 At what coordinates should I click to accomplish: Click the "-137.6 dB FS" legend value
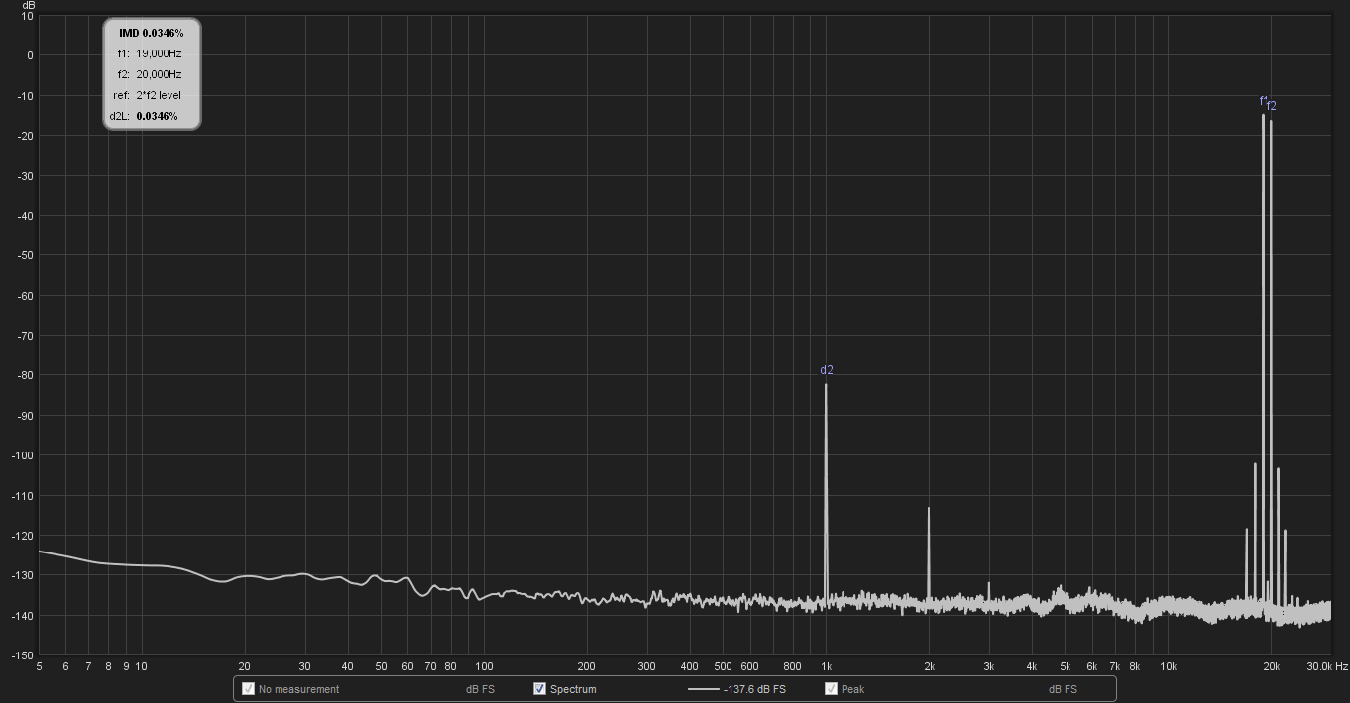pyautogui.click(x=754, y=689)
